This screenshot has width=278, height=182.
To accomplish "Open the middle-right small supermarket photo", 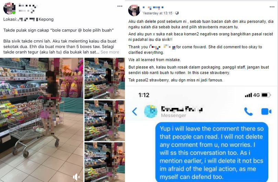I will click(x=105, y=121).
